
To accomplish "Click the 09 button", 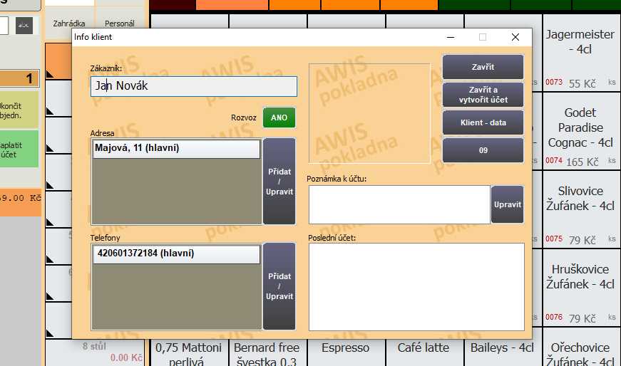I will (x=483, y=150).
